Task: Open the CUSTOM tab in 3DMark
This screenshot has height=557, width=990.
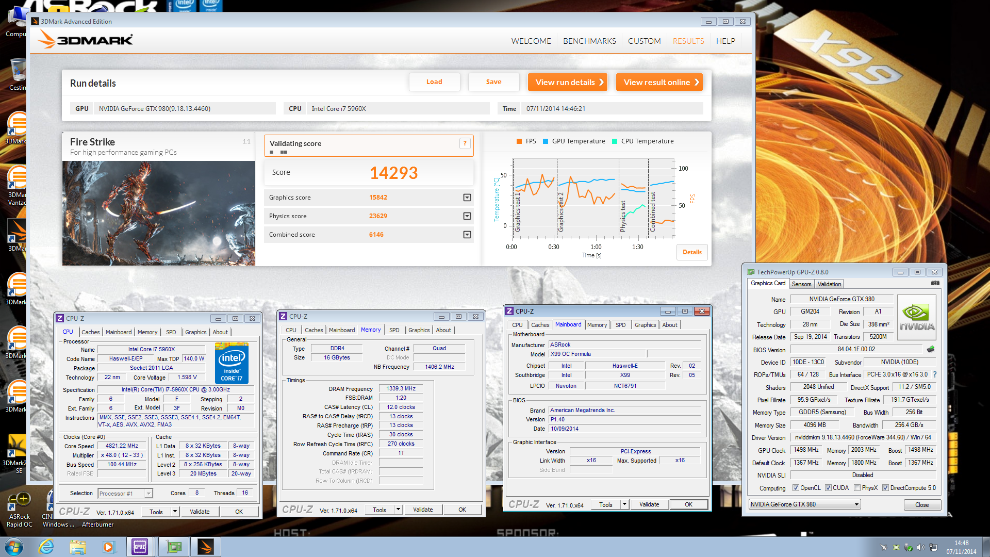Action: (644, 41)
